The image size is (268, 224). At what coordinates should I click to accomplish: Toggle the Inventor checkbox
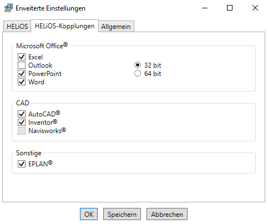click(22, 122)
